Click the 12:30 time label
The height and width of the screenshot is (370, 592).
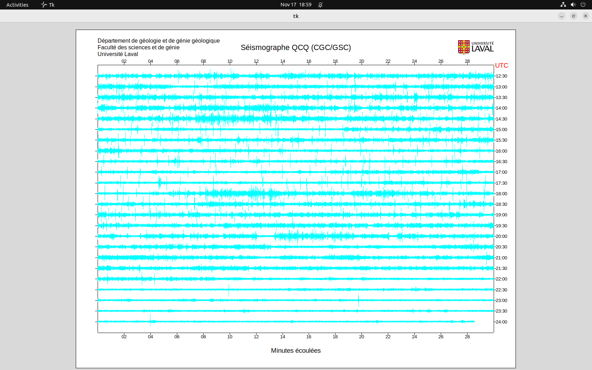(x=501, y=76)
